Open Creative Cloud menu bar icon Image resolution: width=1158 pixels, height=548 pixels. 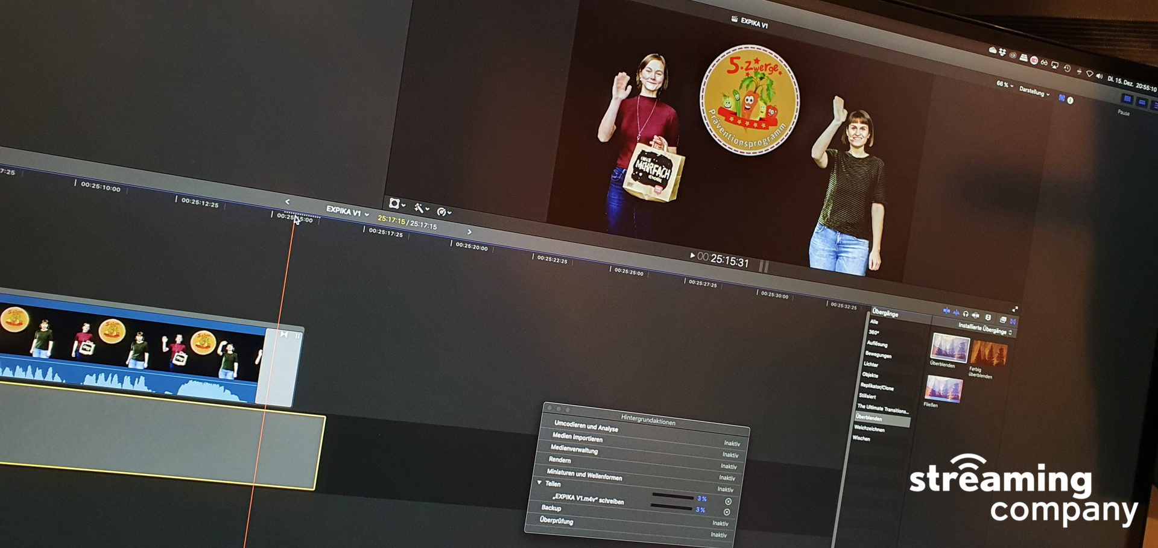(1013, 55)
